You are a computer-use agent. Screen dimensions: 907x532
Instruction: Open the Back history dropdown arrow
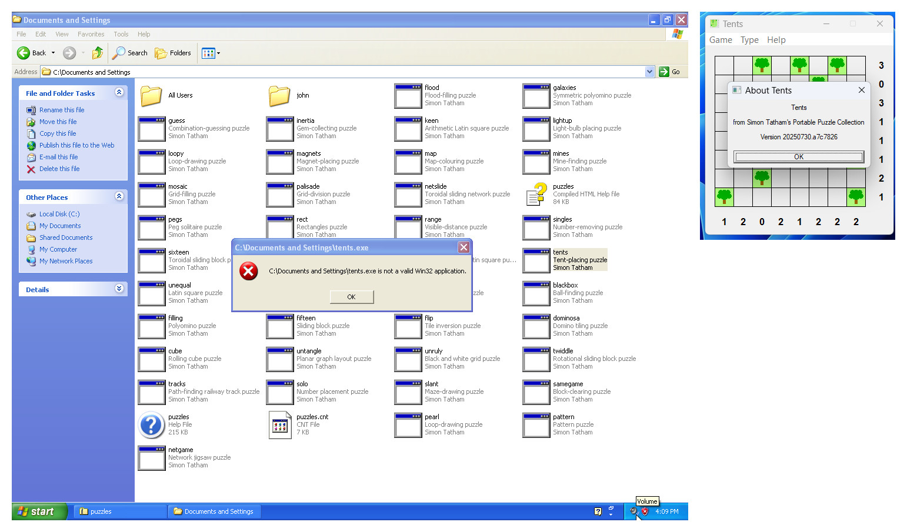[53, 53]
